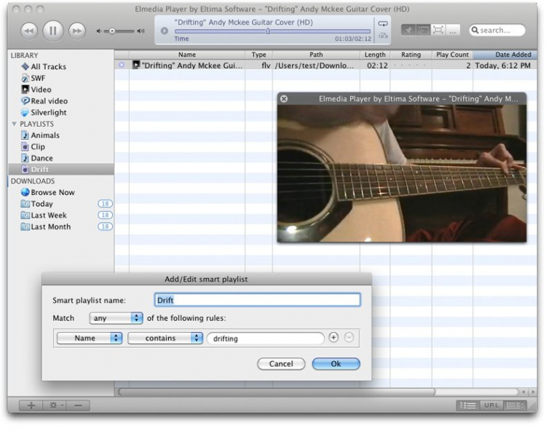Click the now-playing indicator in track row

click(122, 65)
